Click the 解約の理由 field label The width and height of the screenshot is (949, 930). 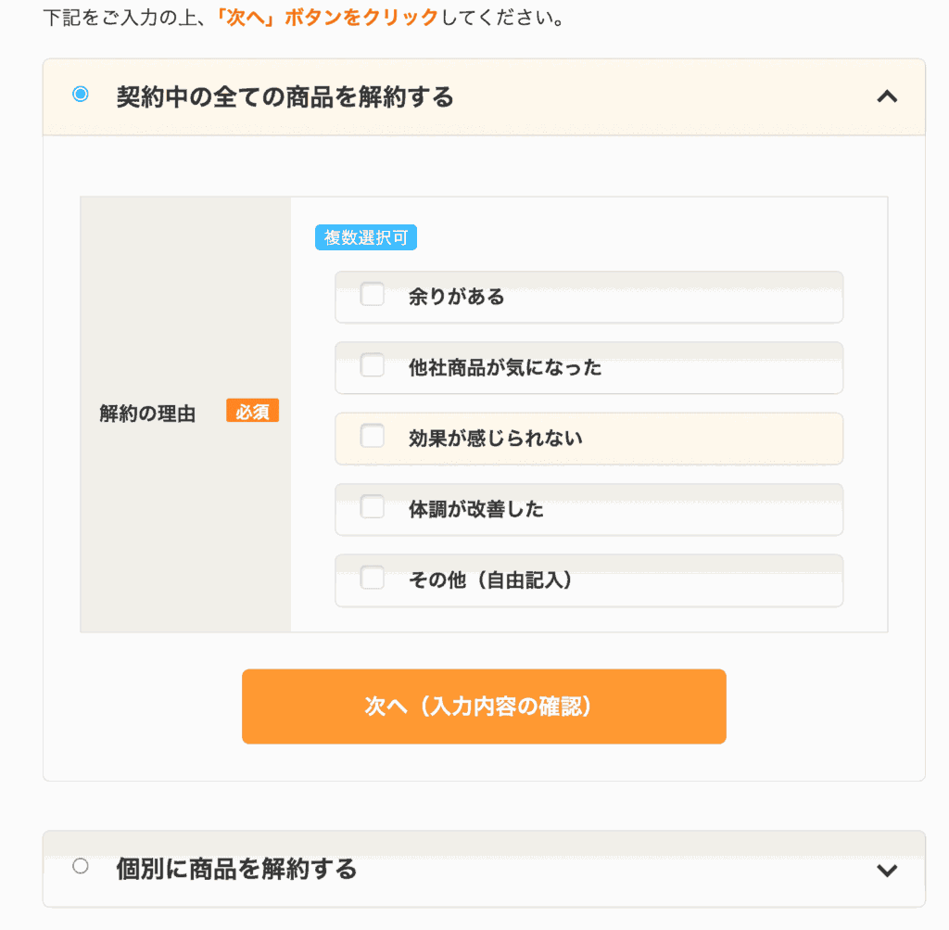click(x=147, y=414)
